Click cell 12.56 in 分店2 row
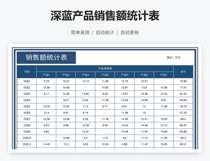 pyautogui.click(x=46, y=87)
